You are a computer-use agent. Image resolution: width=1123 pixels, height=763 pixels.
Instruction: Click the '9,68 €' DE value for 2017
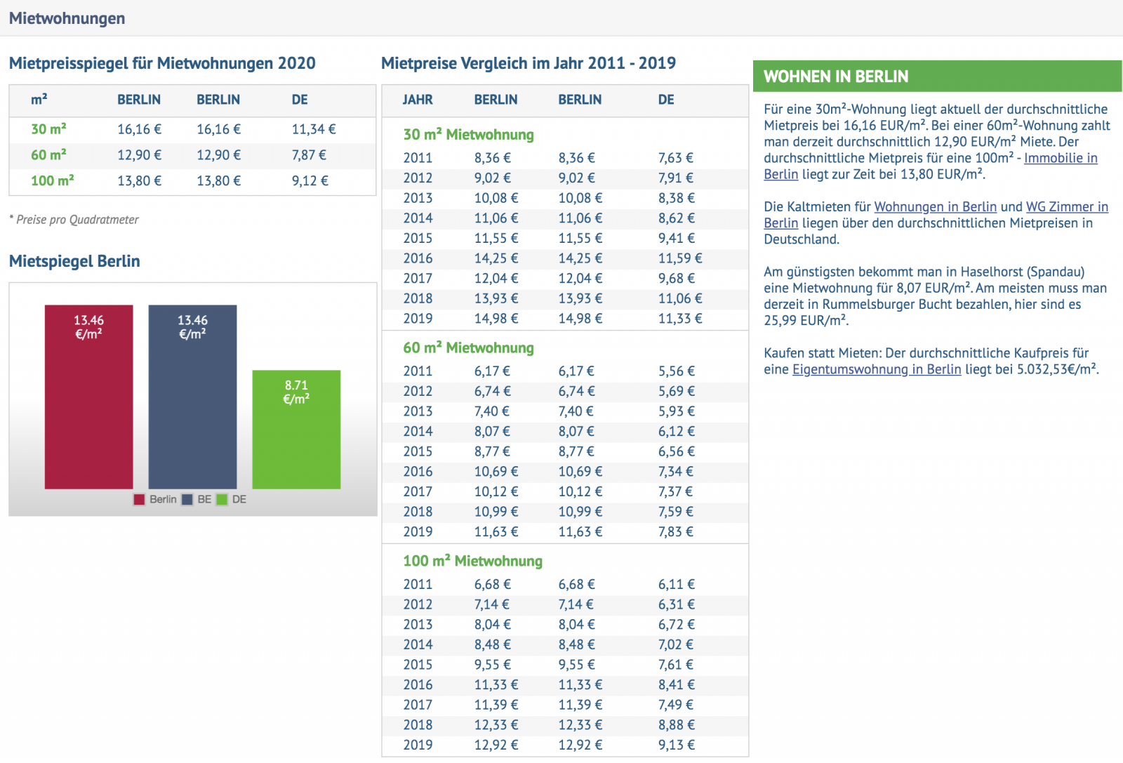(x=677, y=279)
